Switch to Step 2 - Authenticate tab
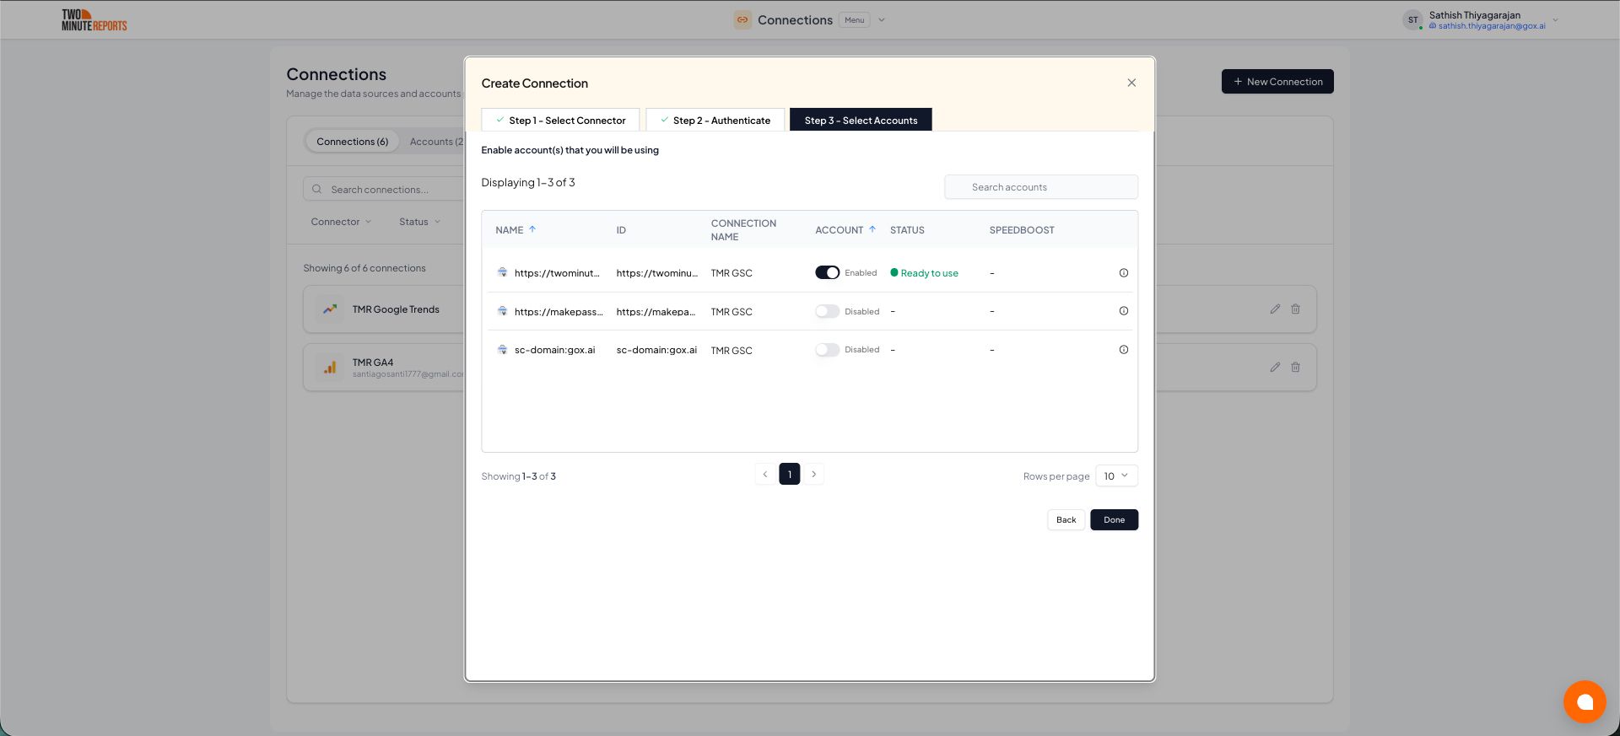 715,121
